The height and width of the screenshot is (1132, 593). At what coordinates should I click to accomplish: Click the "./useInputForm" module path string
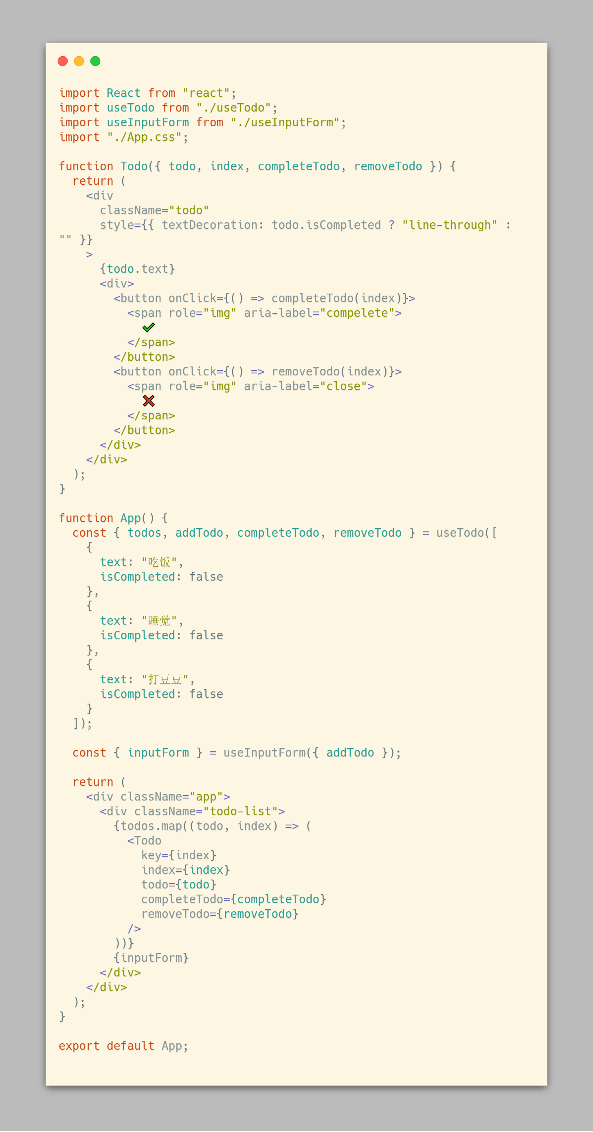coord(285,123)
